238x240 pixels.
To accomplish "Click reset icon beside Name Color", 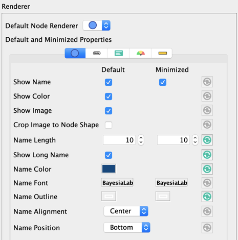I will [x=207, y=169].
